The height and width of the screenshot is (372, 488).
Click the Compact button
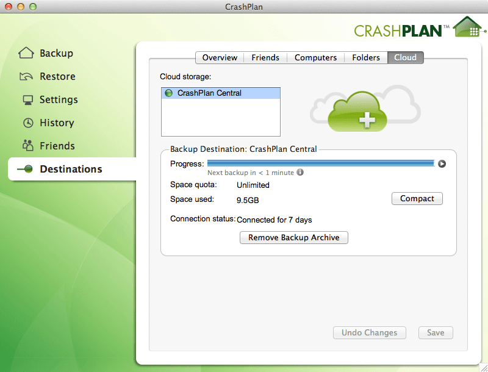click(417, 198)
